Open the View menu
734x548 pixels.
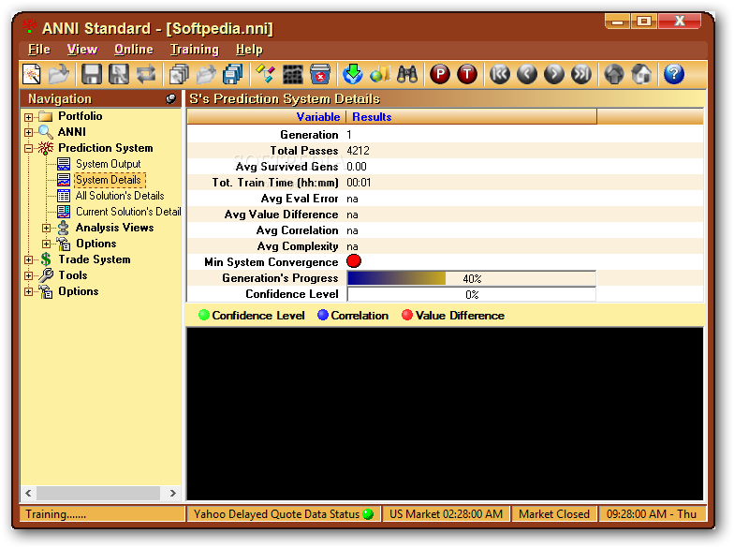tap(82, 49)
